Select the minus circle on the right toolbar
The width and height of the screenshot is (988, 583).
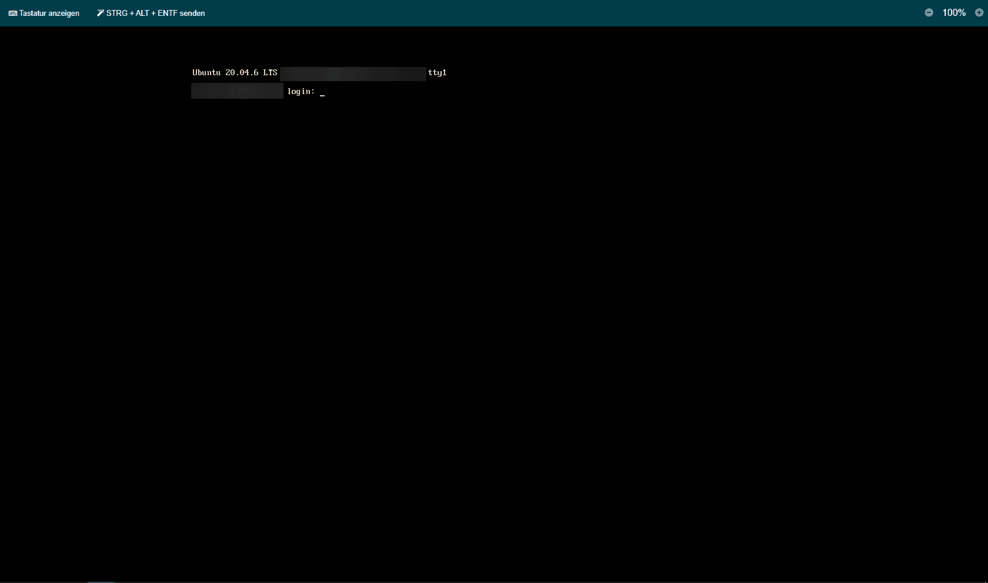click(929, 12)
